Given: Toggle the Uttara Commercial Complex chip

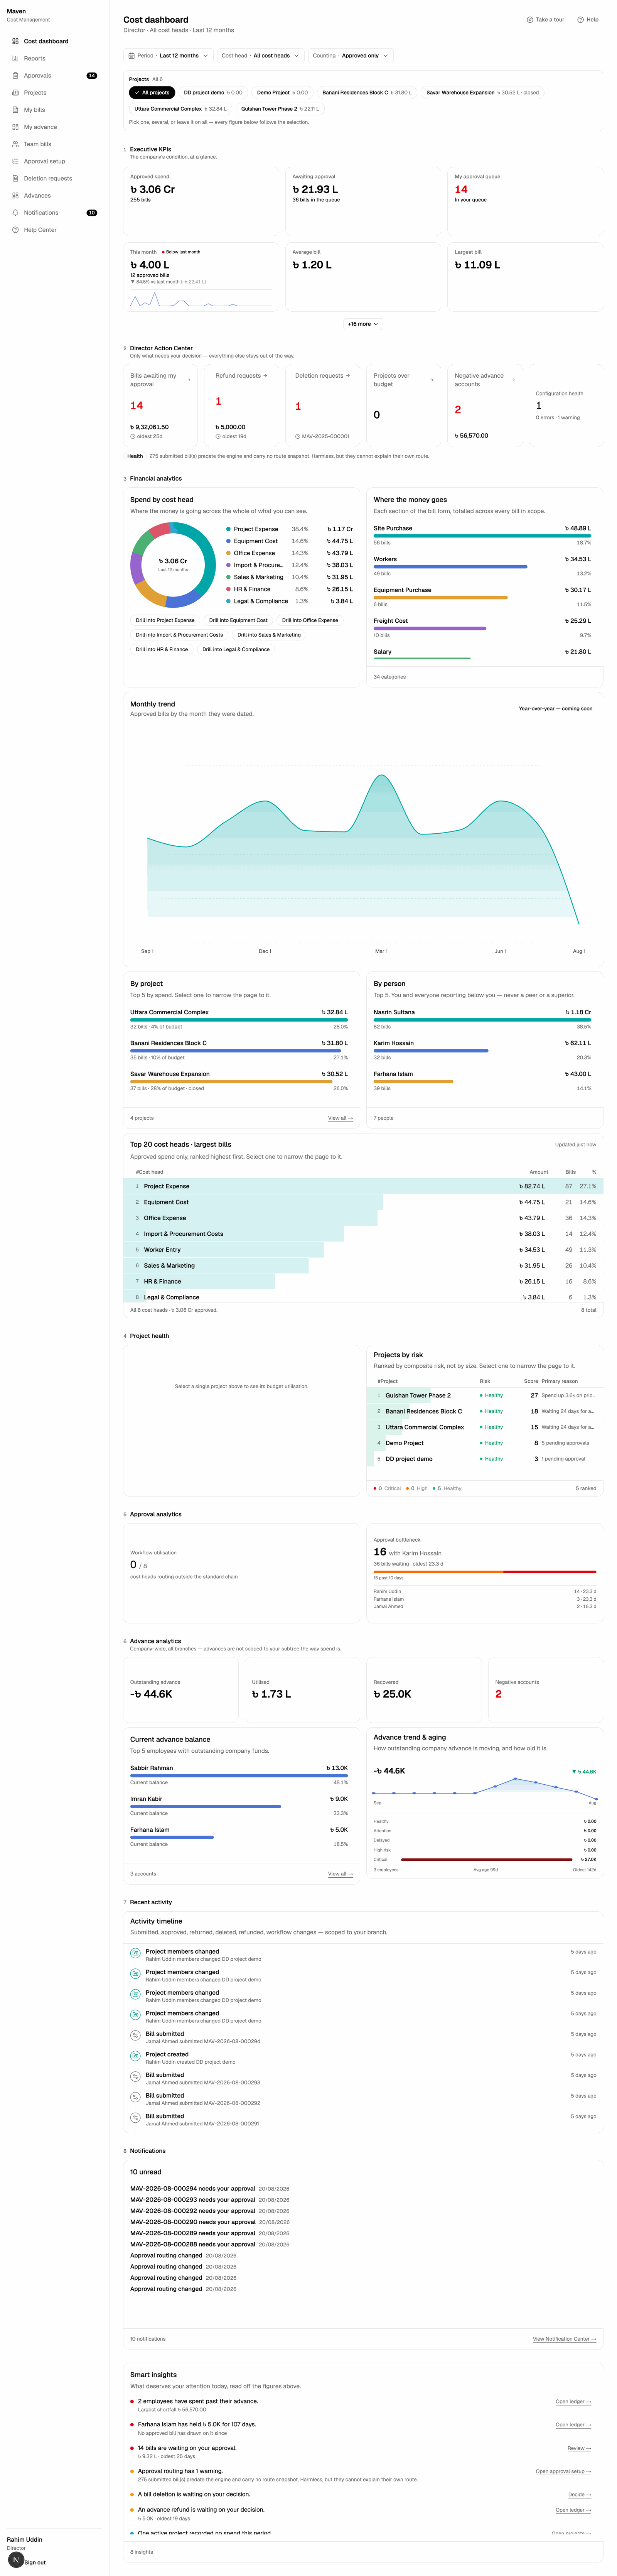Looking at the screenshot, I should click(180, 109).
